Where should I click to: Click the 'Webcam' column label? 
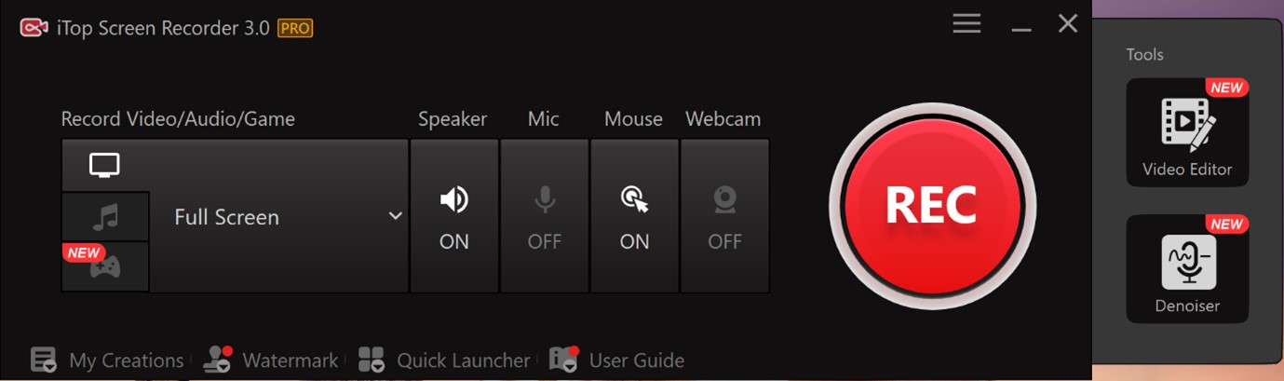723,119
